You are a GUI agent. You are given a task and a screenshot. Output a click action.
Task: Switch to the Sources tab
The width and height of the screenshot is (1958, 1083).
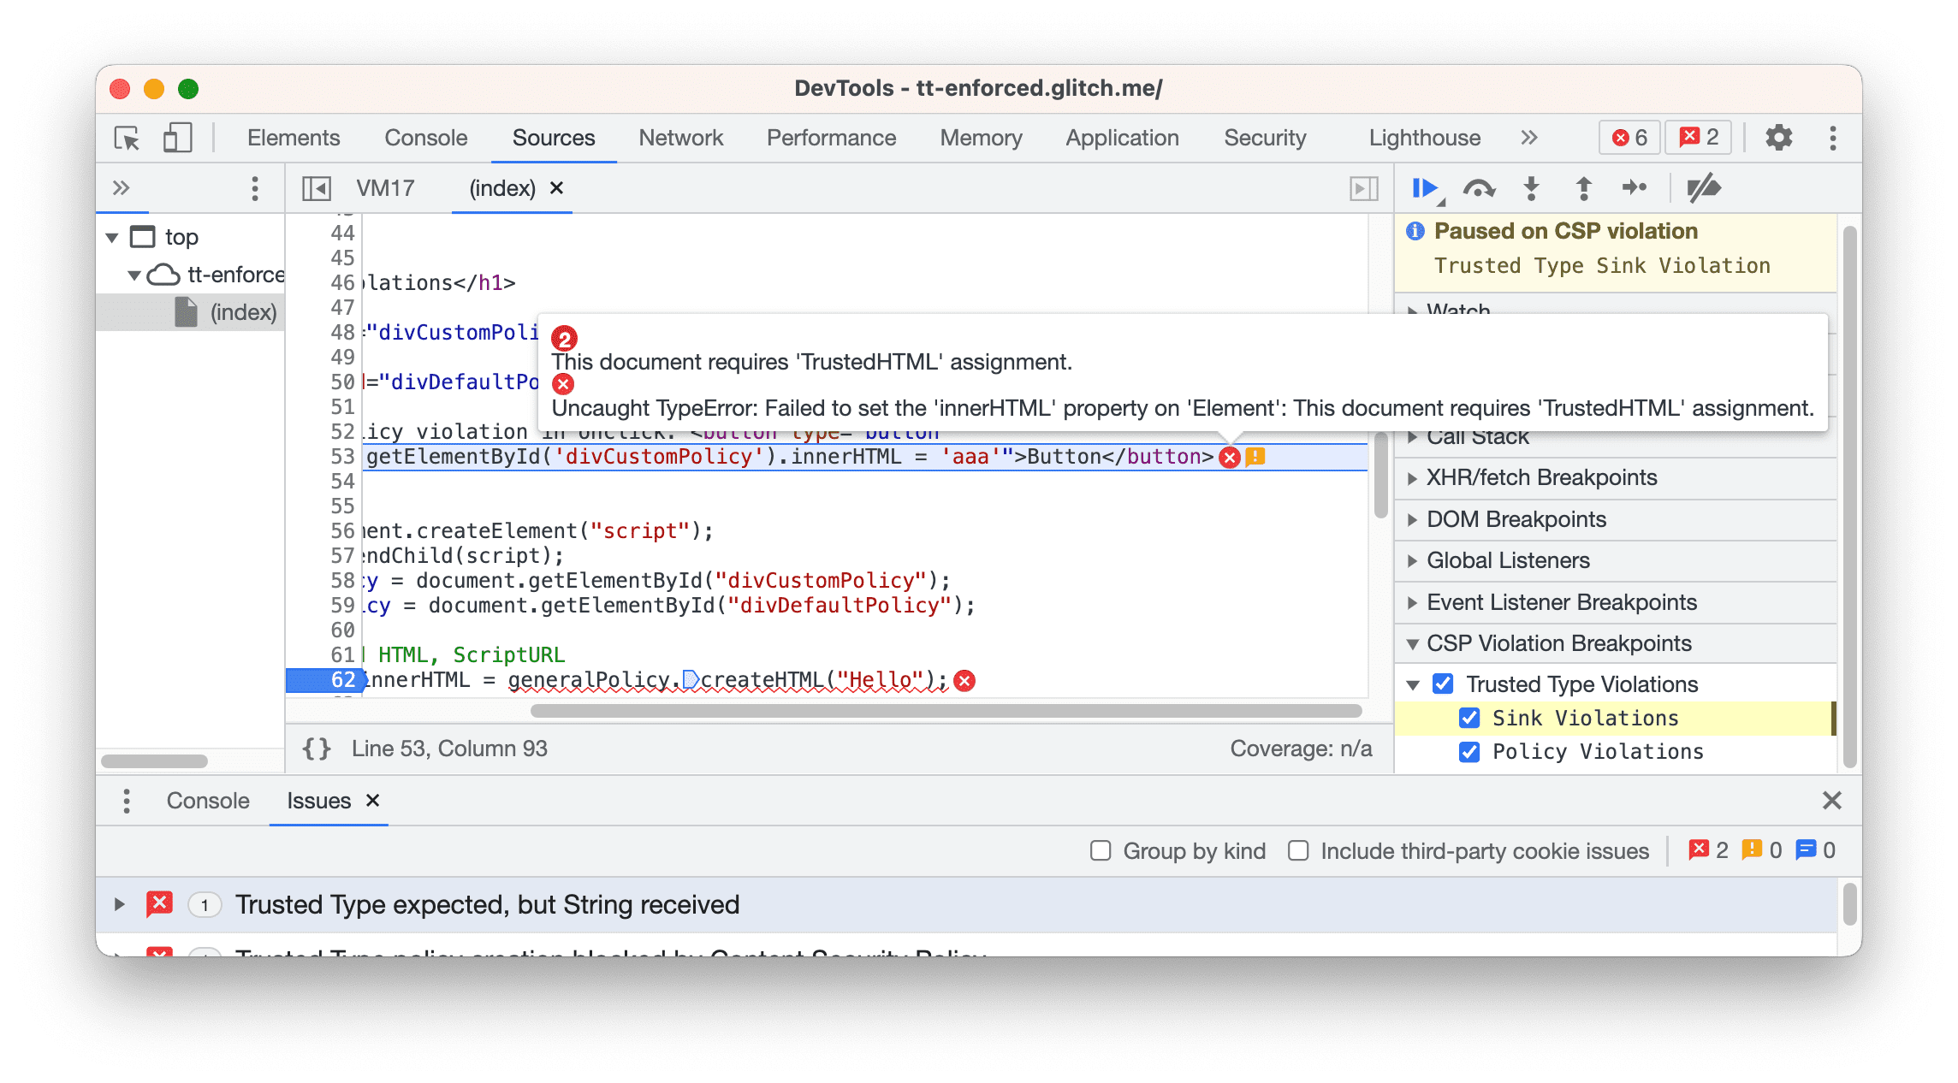click(x=552, y=139)
